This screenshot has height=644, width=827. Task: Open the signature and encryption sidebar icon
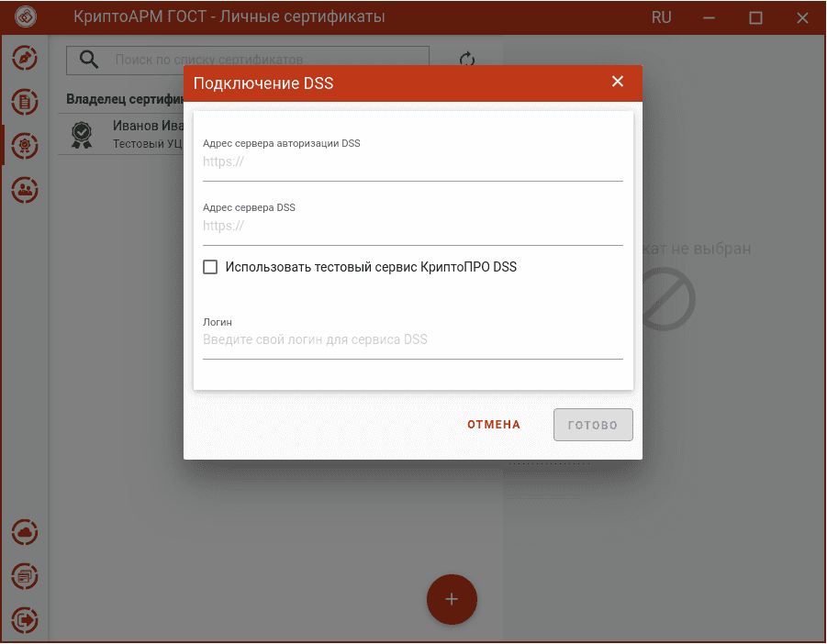coord(25,58)
